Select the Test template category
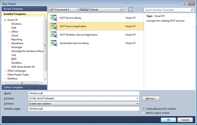 [14, 55]
